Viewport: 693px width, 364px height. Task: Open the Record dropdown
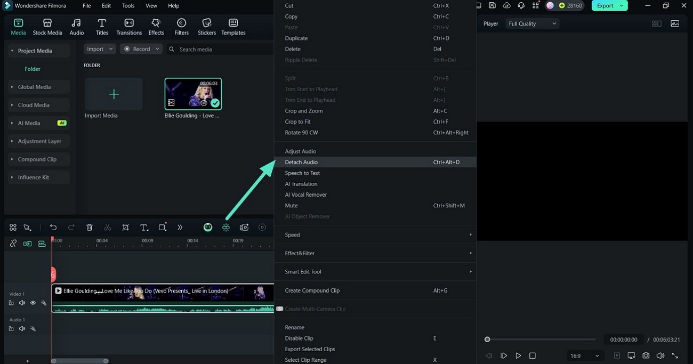point(141,49)
